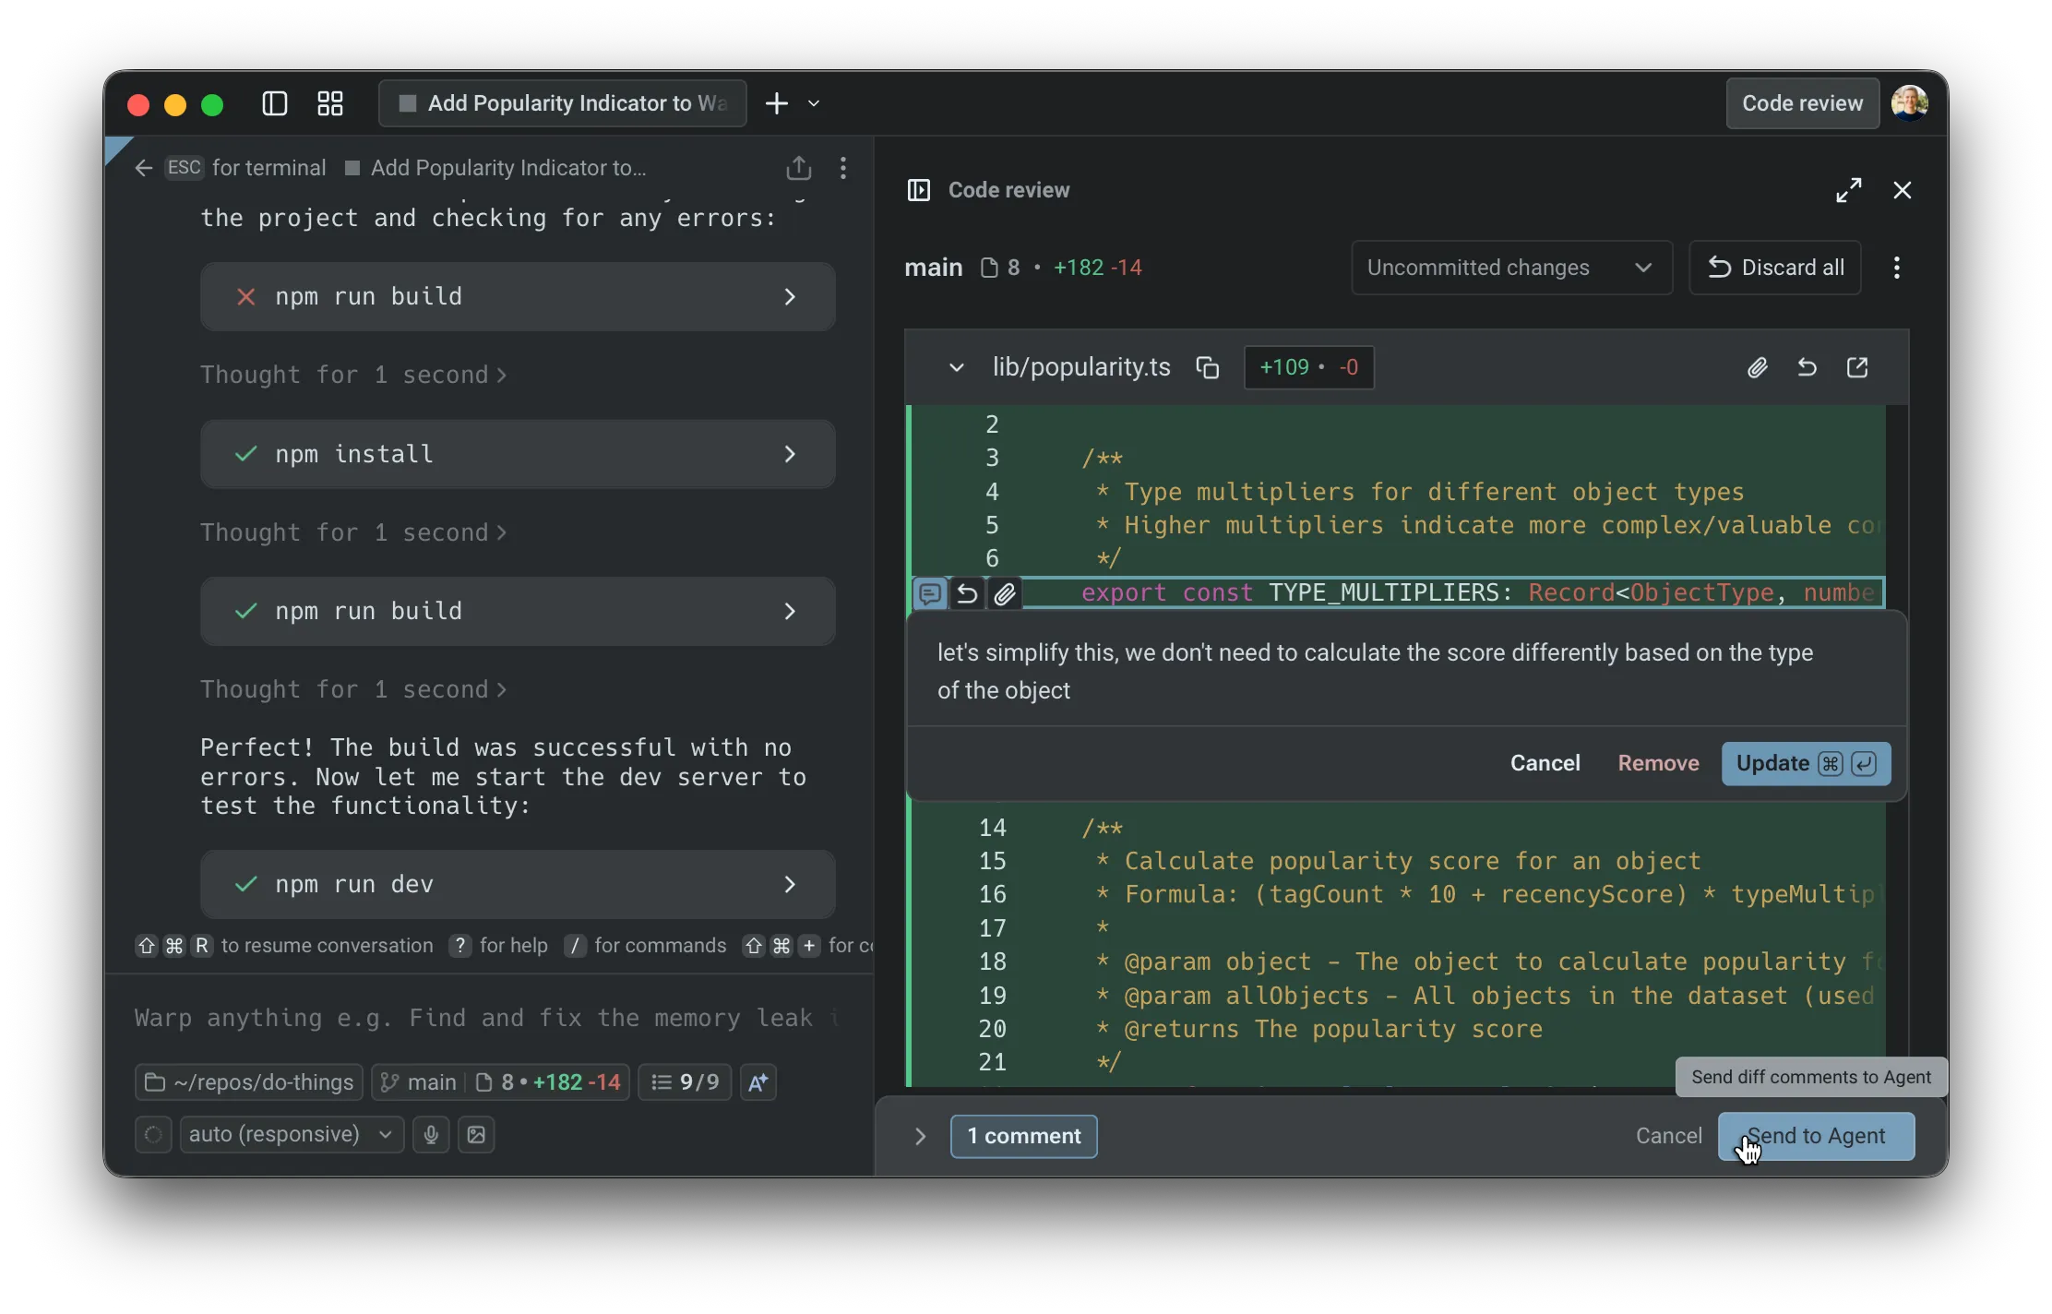Viewport: 2052px width, 1314px height.
Task: Open the Uncommitted changes dropdown
Action: [1510, 268]
